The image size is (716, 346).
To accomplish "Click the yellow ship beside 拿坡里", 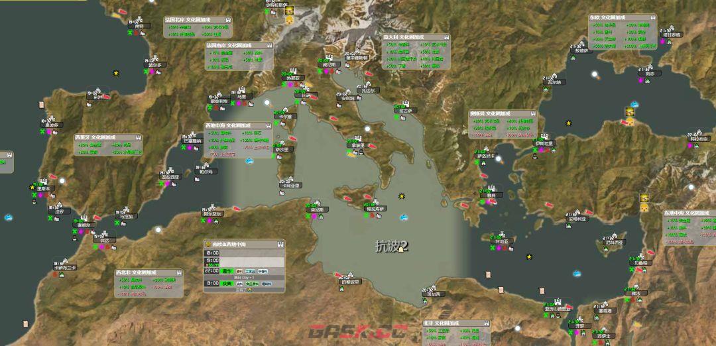I will click(x=351, y=154).
